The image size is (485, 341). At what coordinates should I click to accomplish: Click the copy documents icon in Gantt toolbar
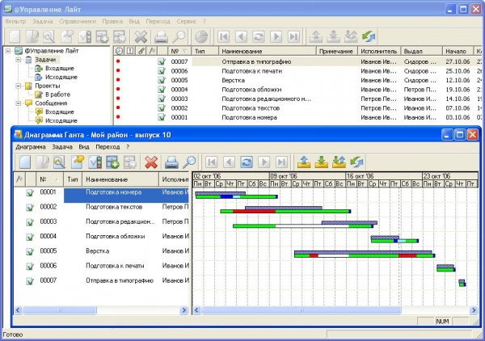tap(42, 162)
